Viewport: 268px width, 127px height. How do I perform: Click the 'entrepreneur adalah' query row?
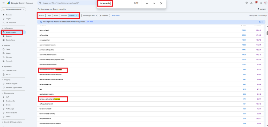[151, 119]
